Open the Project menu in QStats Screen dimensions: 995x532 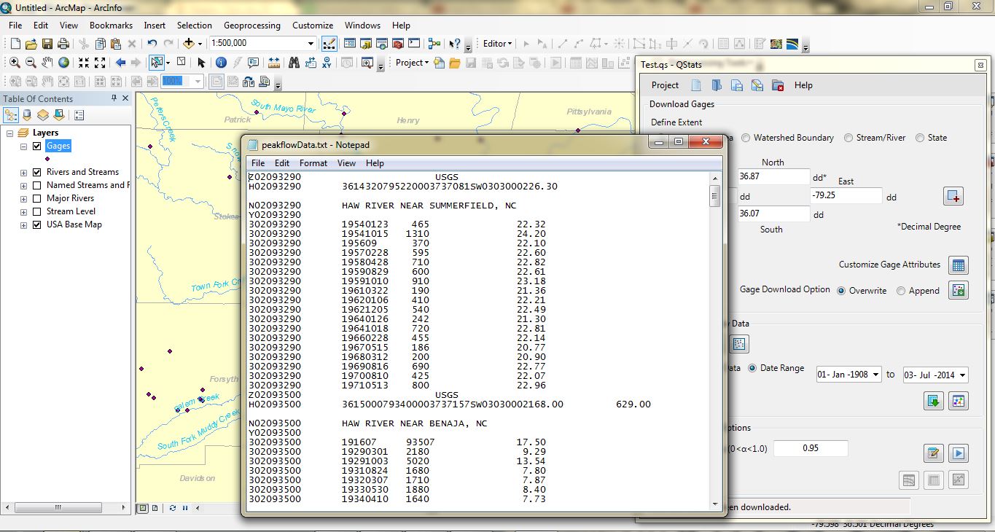(x=664, y=85)
